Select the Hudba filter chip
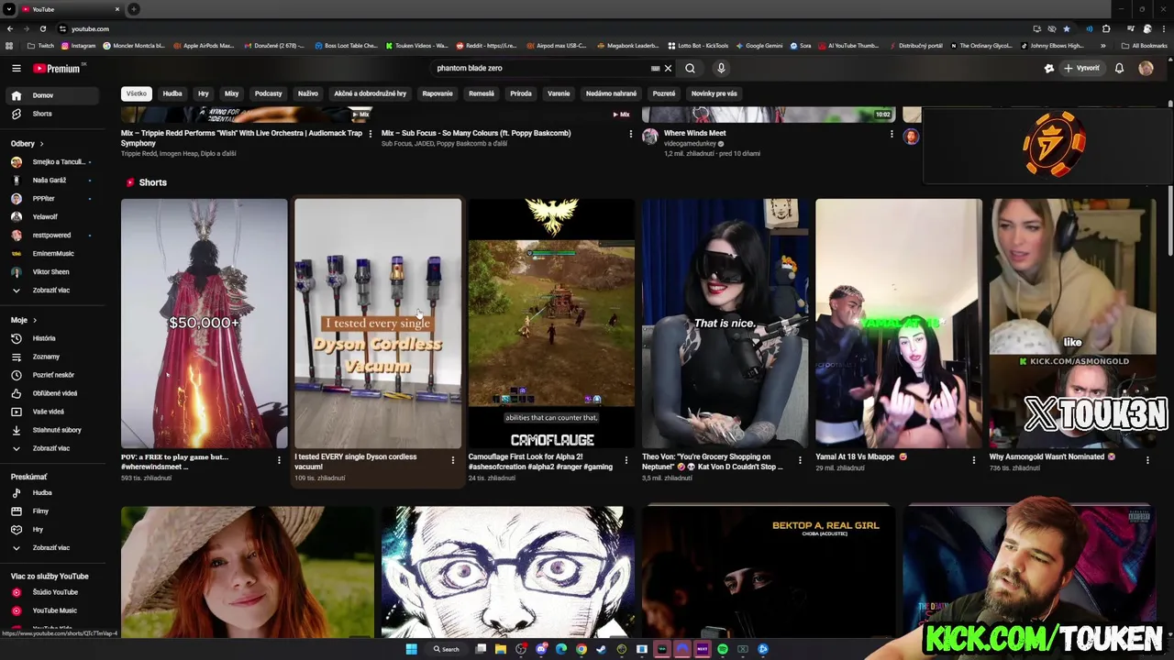Screen dimensions: 1174x660 click(172, 93)
